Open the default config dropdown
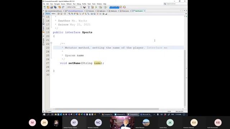This screenshot has height=129, width=230. tap(74, 7)
